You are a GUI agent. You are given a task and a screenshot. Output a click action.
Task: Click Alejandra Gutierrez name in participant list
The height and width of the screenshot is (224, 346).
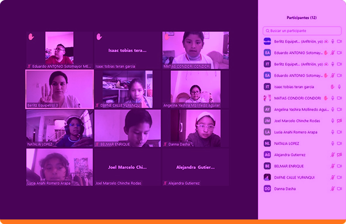pos(290,155)
